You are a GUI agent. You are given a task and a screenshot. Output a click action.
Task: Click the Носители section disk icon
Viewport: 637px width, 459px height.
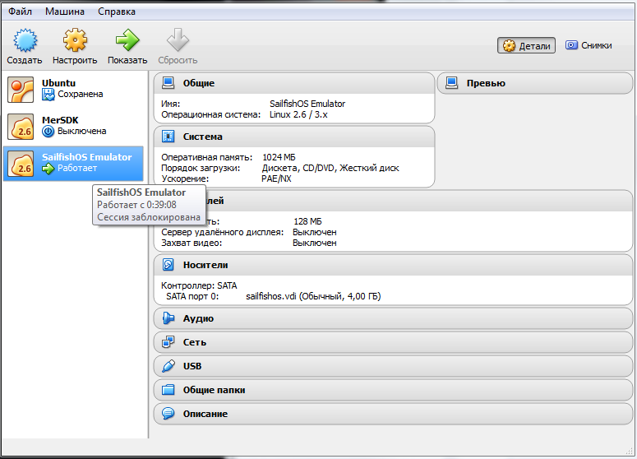coord(168,265)
